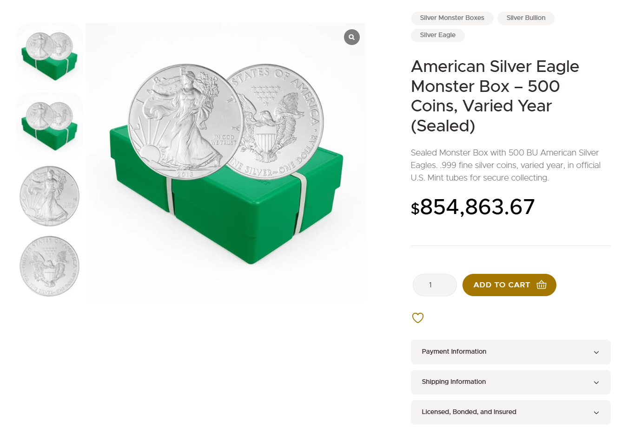Click the magnifier zoom icon on product image

tap(352, 37)
